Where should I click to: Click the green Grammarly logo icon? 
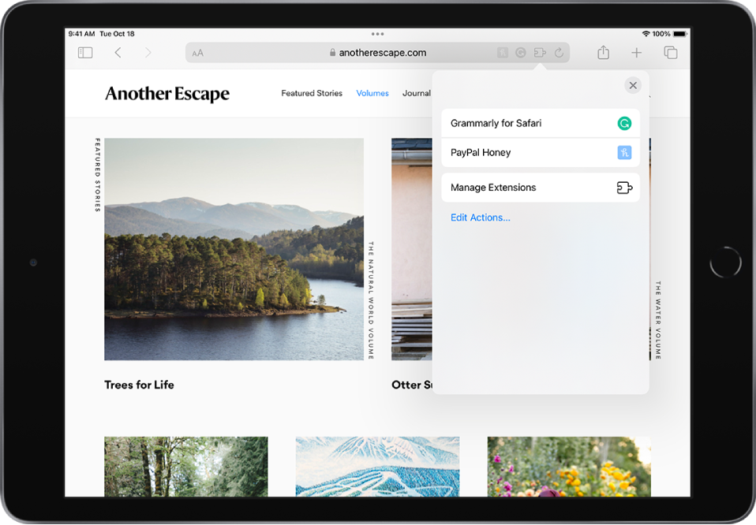624,123
